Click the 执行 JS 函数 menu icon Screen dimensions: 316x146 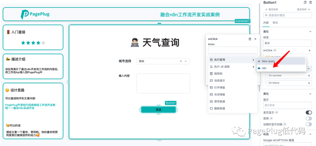[x=211, y=67]
